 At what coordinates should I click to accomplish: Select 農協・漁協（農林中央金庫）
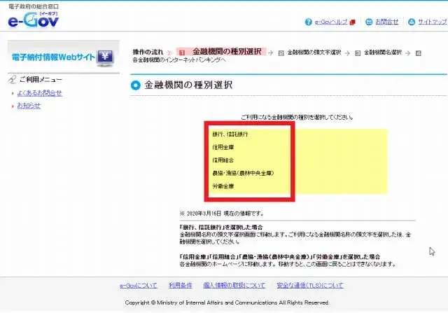tap(243, 173)
